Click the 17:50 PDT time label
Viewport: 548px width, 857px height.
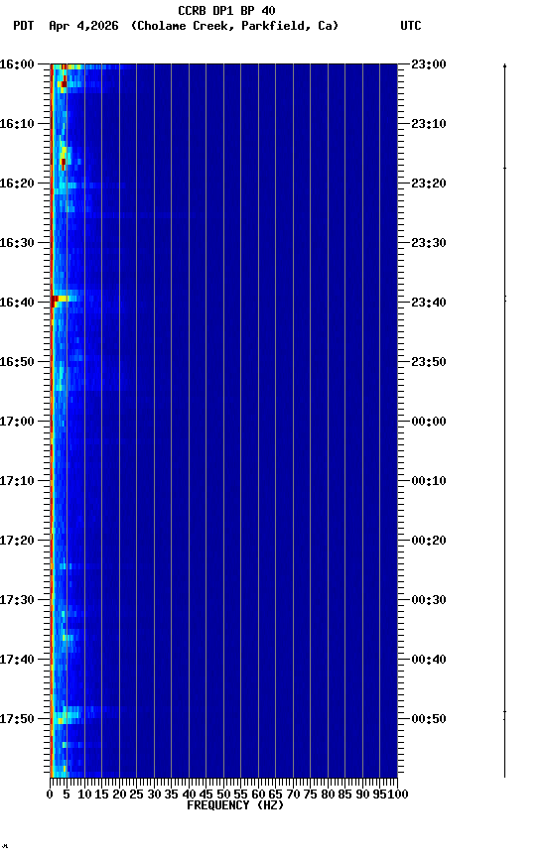pyautogui.click(x=17, y=719)
